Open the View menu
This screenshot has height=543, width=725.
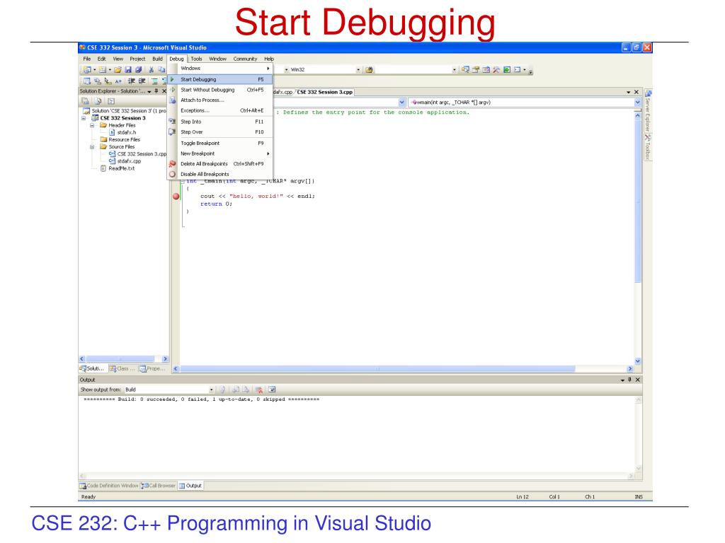pos(118,59)
